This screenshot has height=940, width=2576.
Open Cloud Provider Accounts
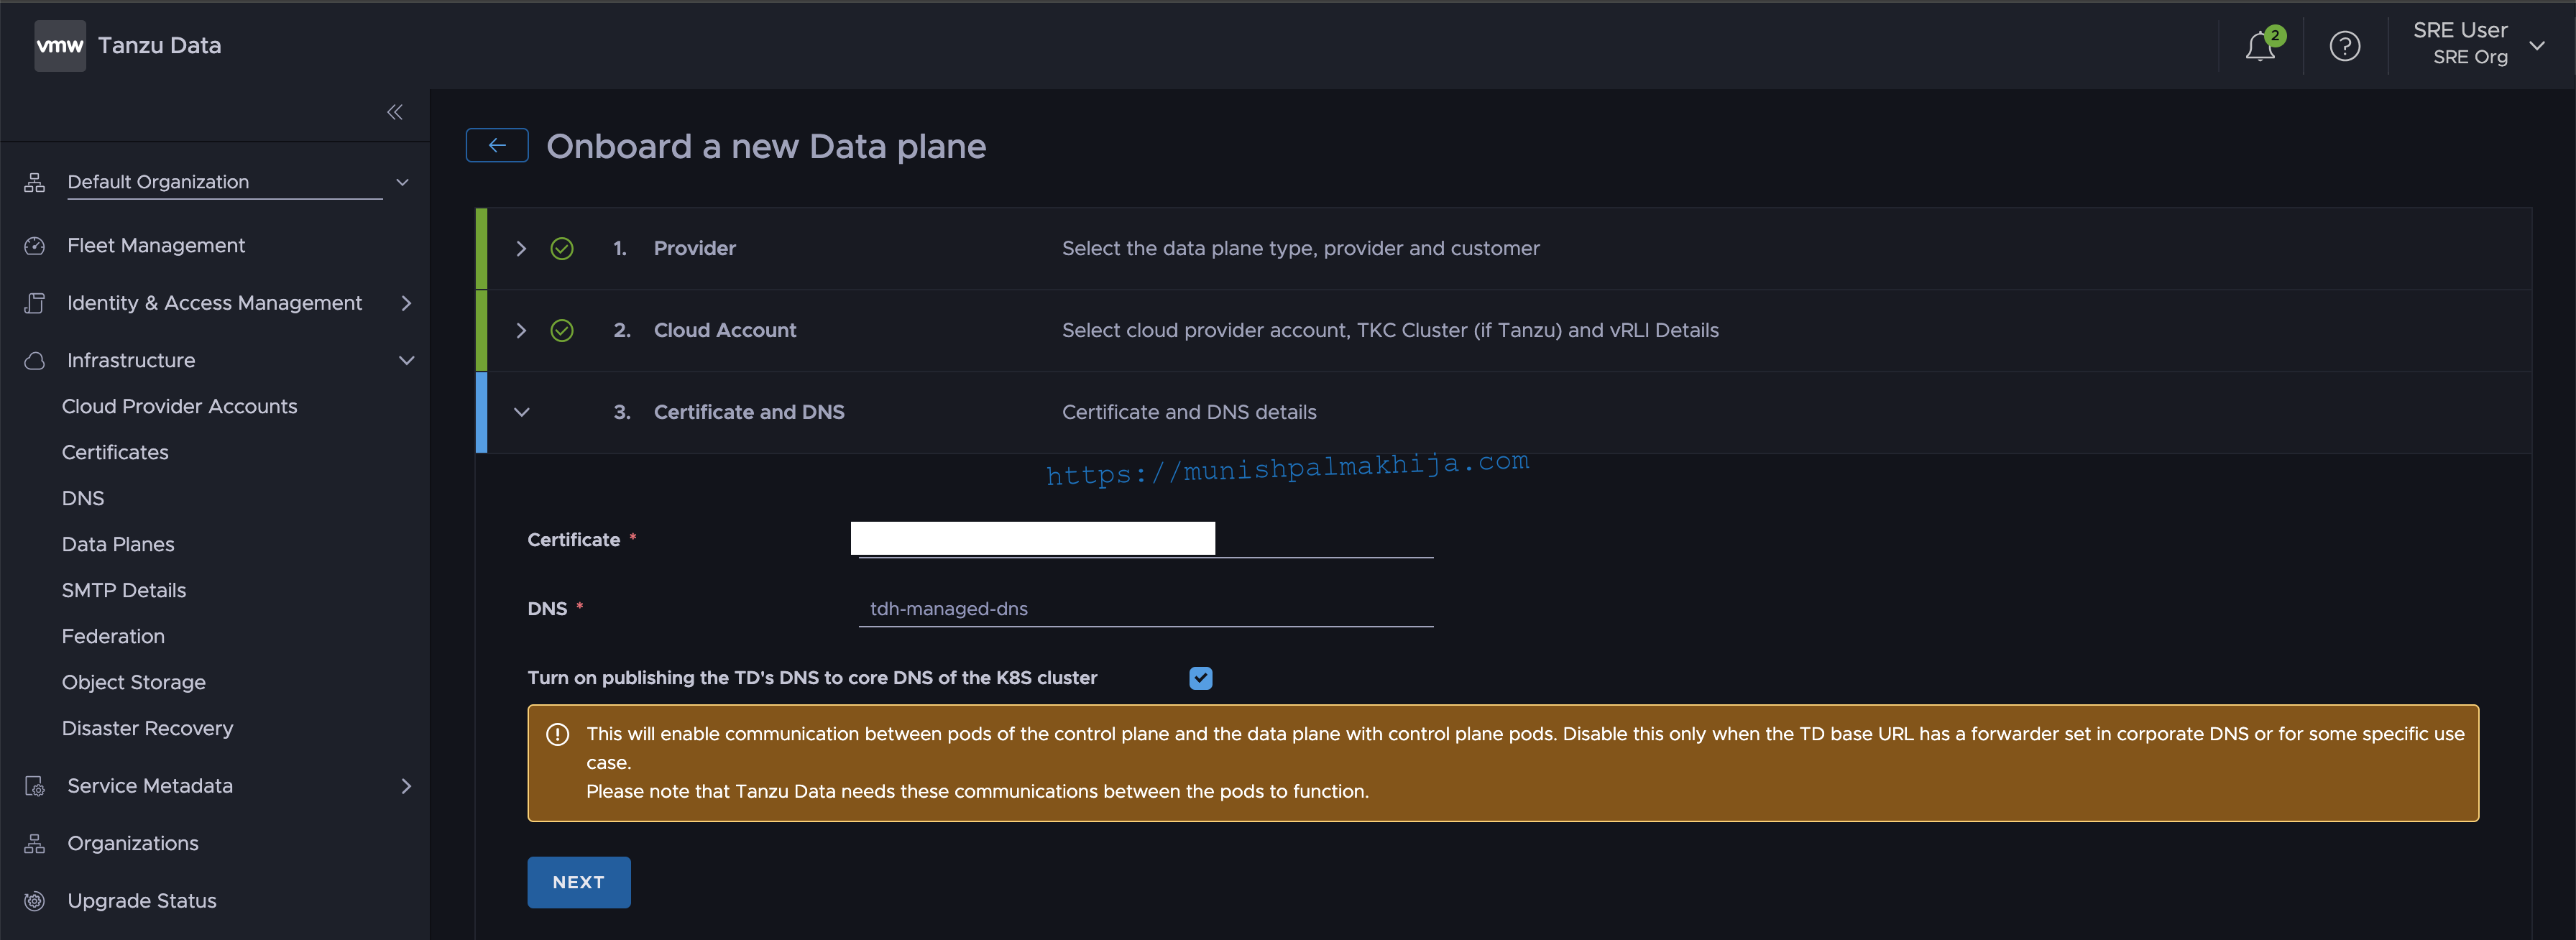pyautogui.click(x=179, y=407)
